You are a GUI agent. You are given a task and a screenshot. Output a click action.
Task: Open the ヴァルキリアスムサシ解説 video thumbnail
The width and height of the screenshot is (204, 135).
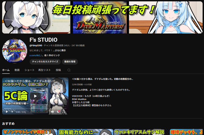click(x=142, y=132)
